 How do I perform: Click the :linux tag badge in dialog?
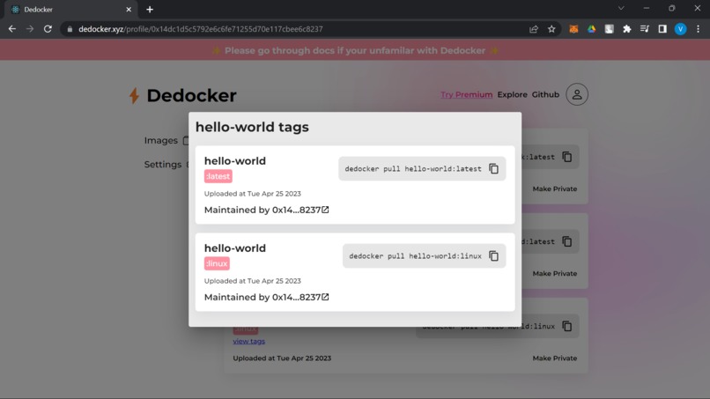tap(217, 263)
